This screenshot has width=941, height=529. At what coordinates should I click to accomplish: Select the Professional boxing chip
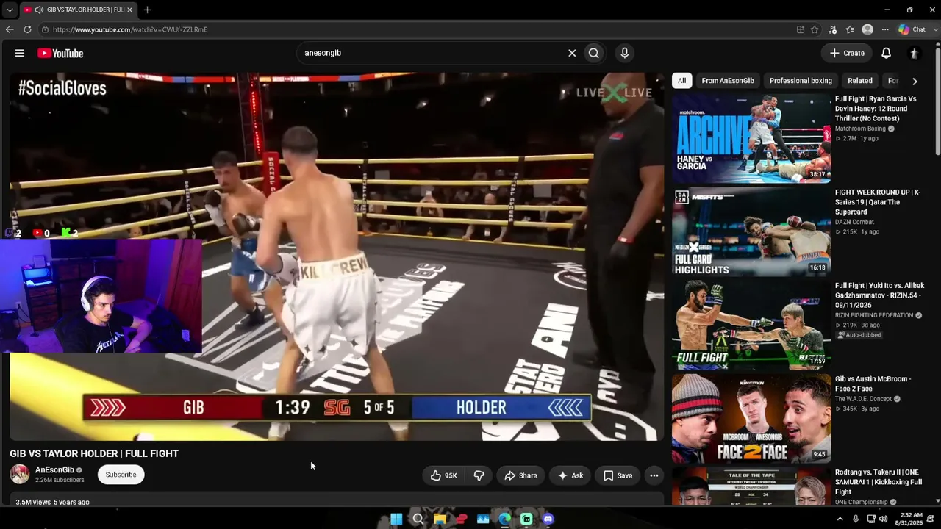pos(801,81)
